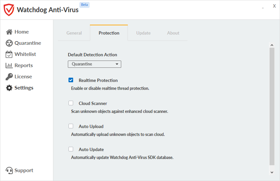This screenshot has height=181, width=280.
Task: Open the About tab
Action: tap(173, 33)
